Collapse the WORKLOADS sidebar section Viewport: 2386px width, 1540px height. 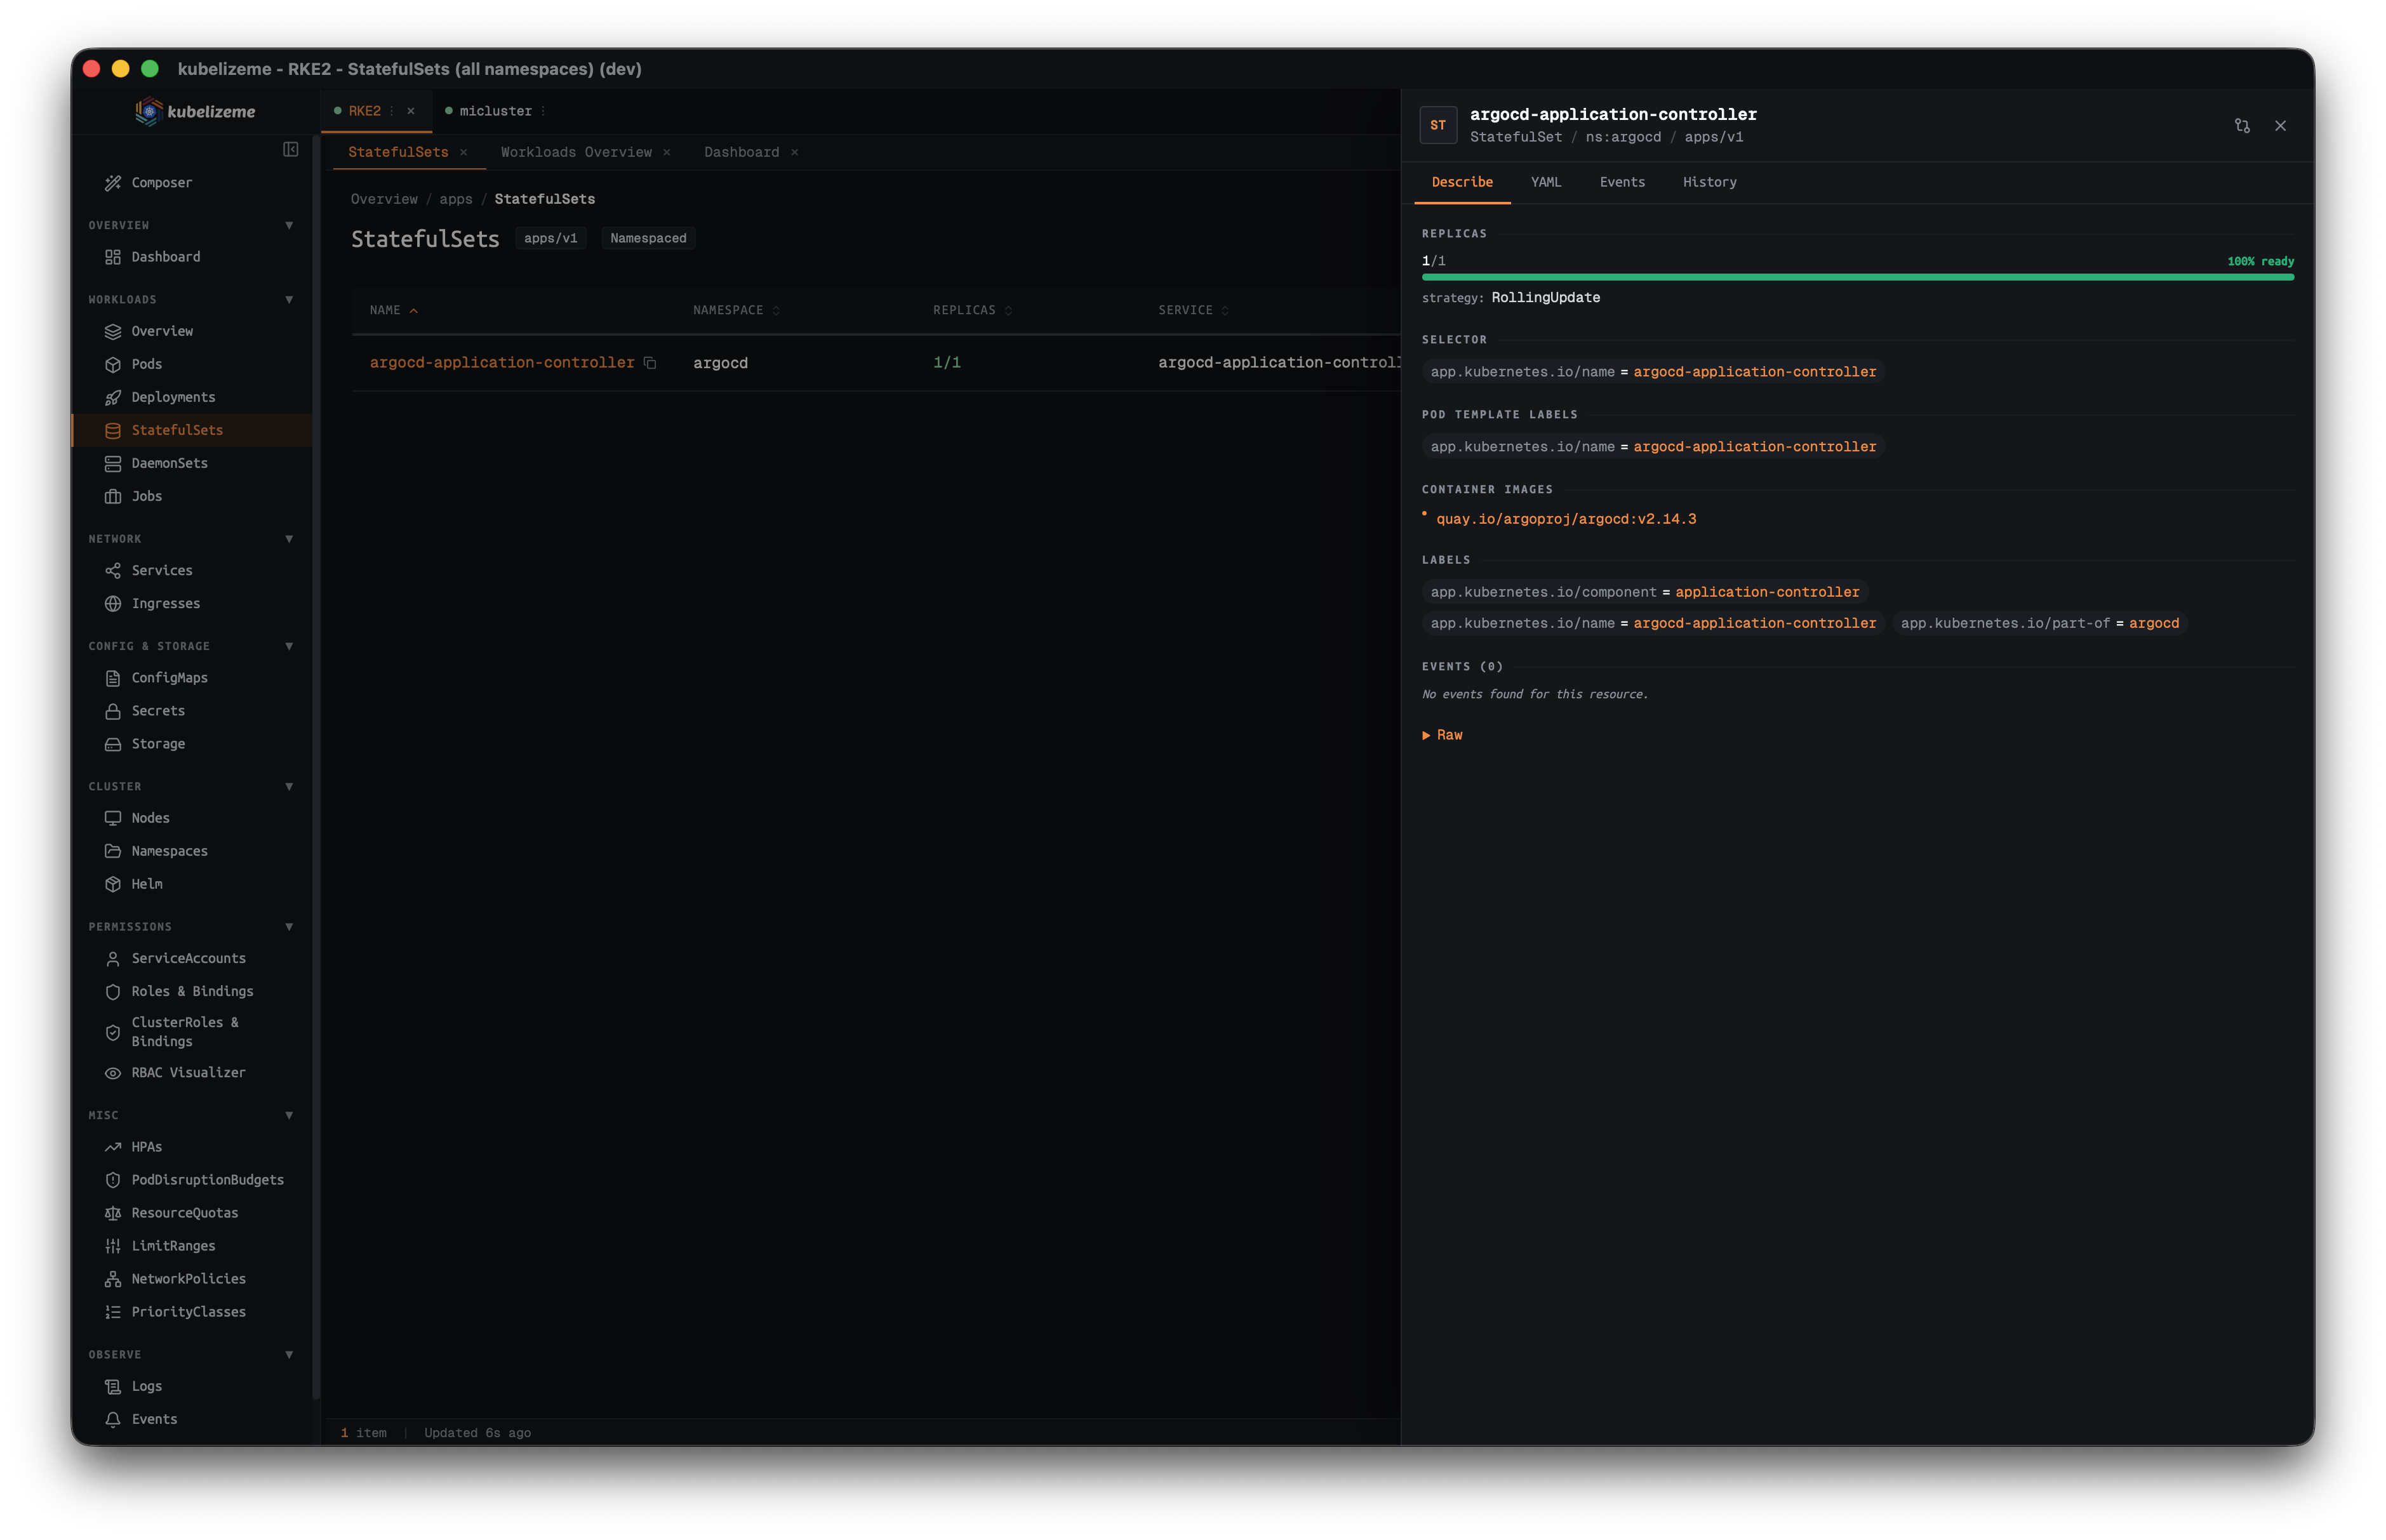pyautogui.click(x=289, y=299)
